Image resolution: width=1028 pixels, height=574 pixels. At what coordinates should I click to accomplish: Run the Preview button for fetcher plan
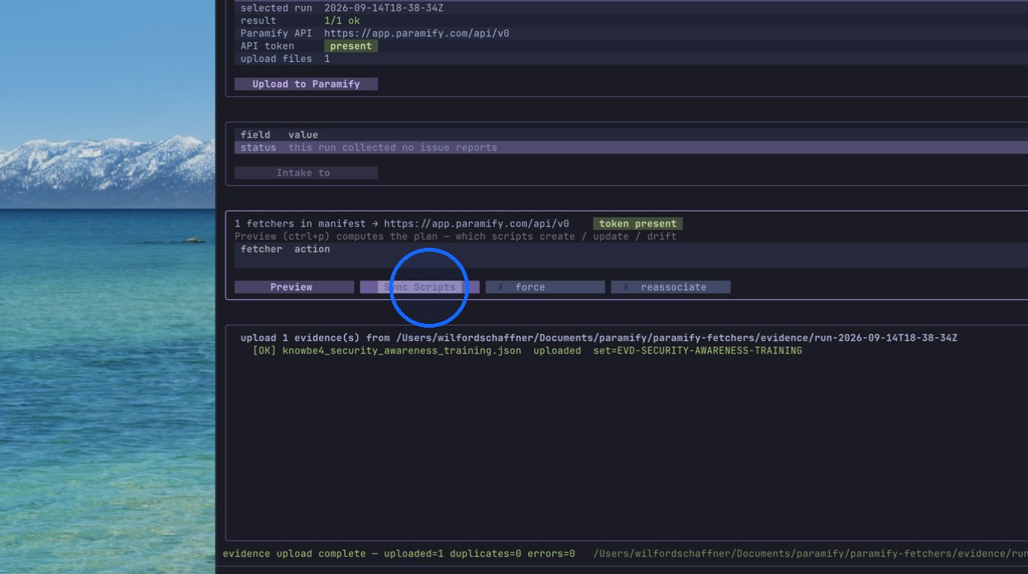294,287
